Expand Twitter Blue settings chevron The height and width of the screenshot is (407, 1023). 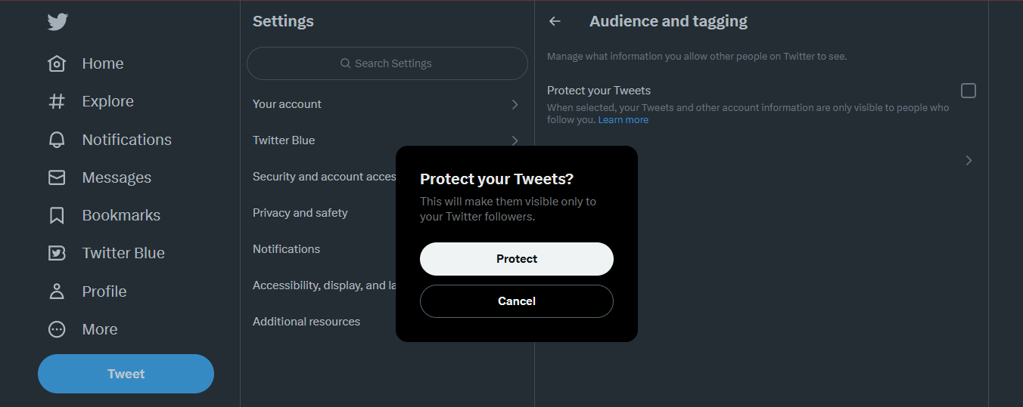pyautogui.click(x=515, y=140)
